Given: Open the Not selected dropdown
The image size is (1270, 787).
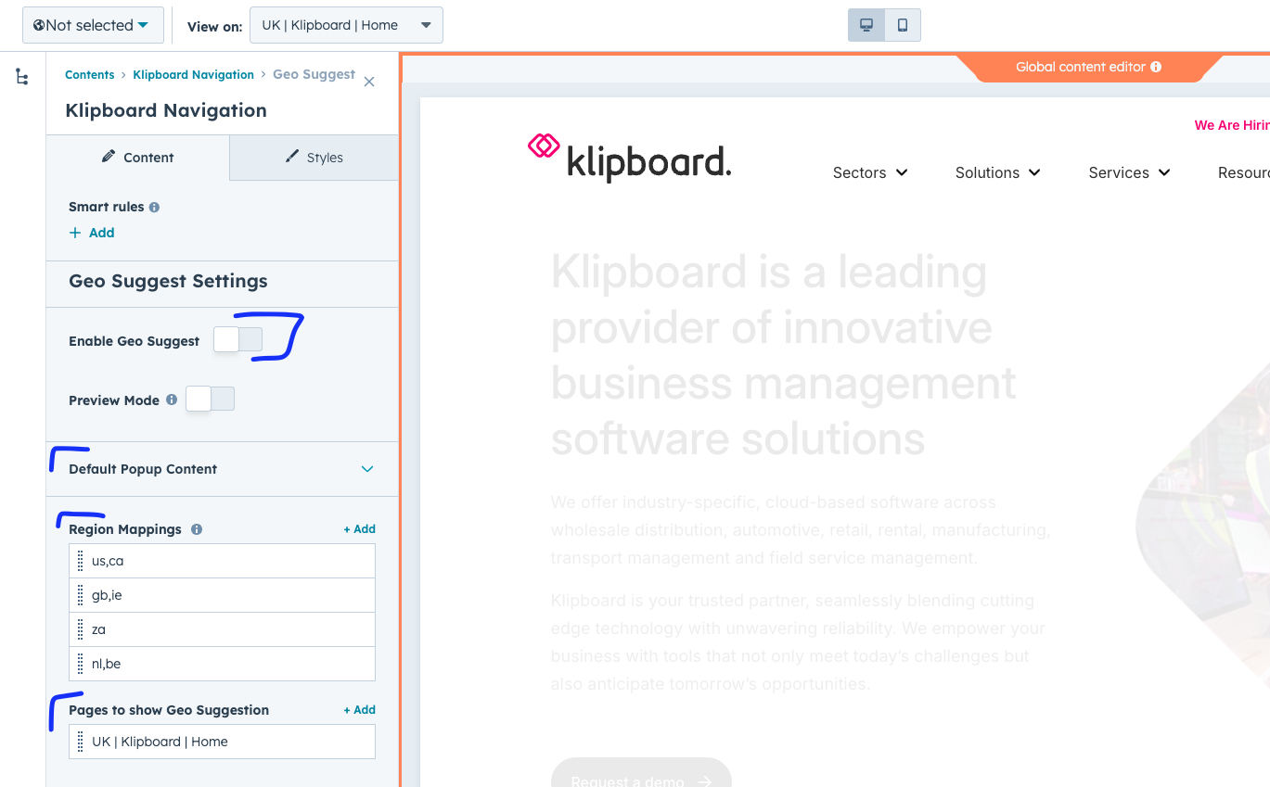Looking at the screenshot, I should pos(93,25).
